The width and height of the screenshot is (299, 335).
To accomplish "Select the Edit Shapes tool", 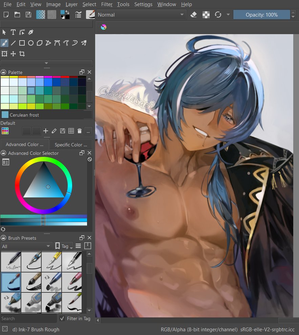I will 22,32.
